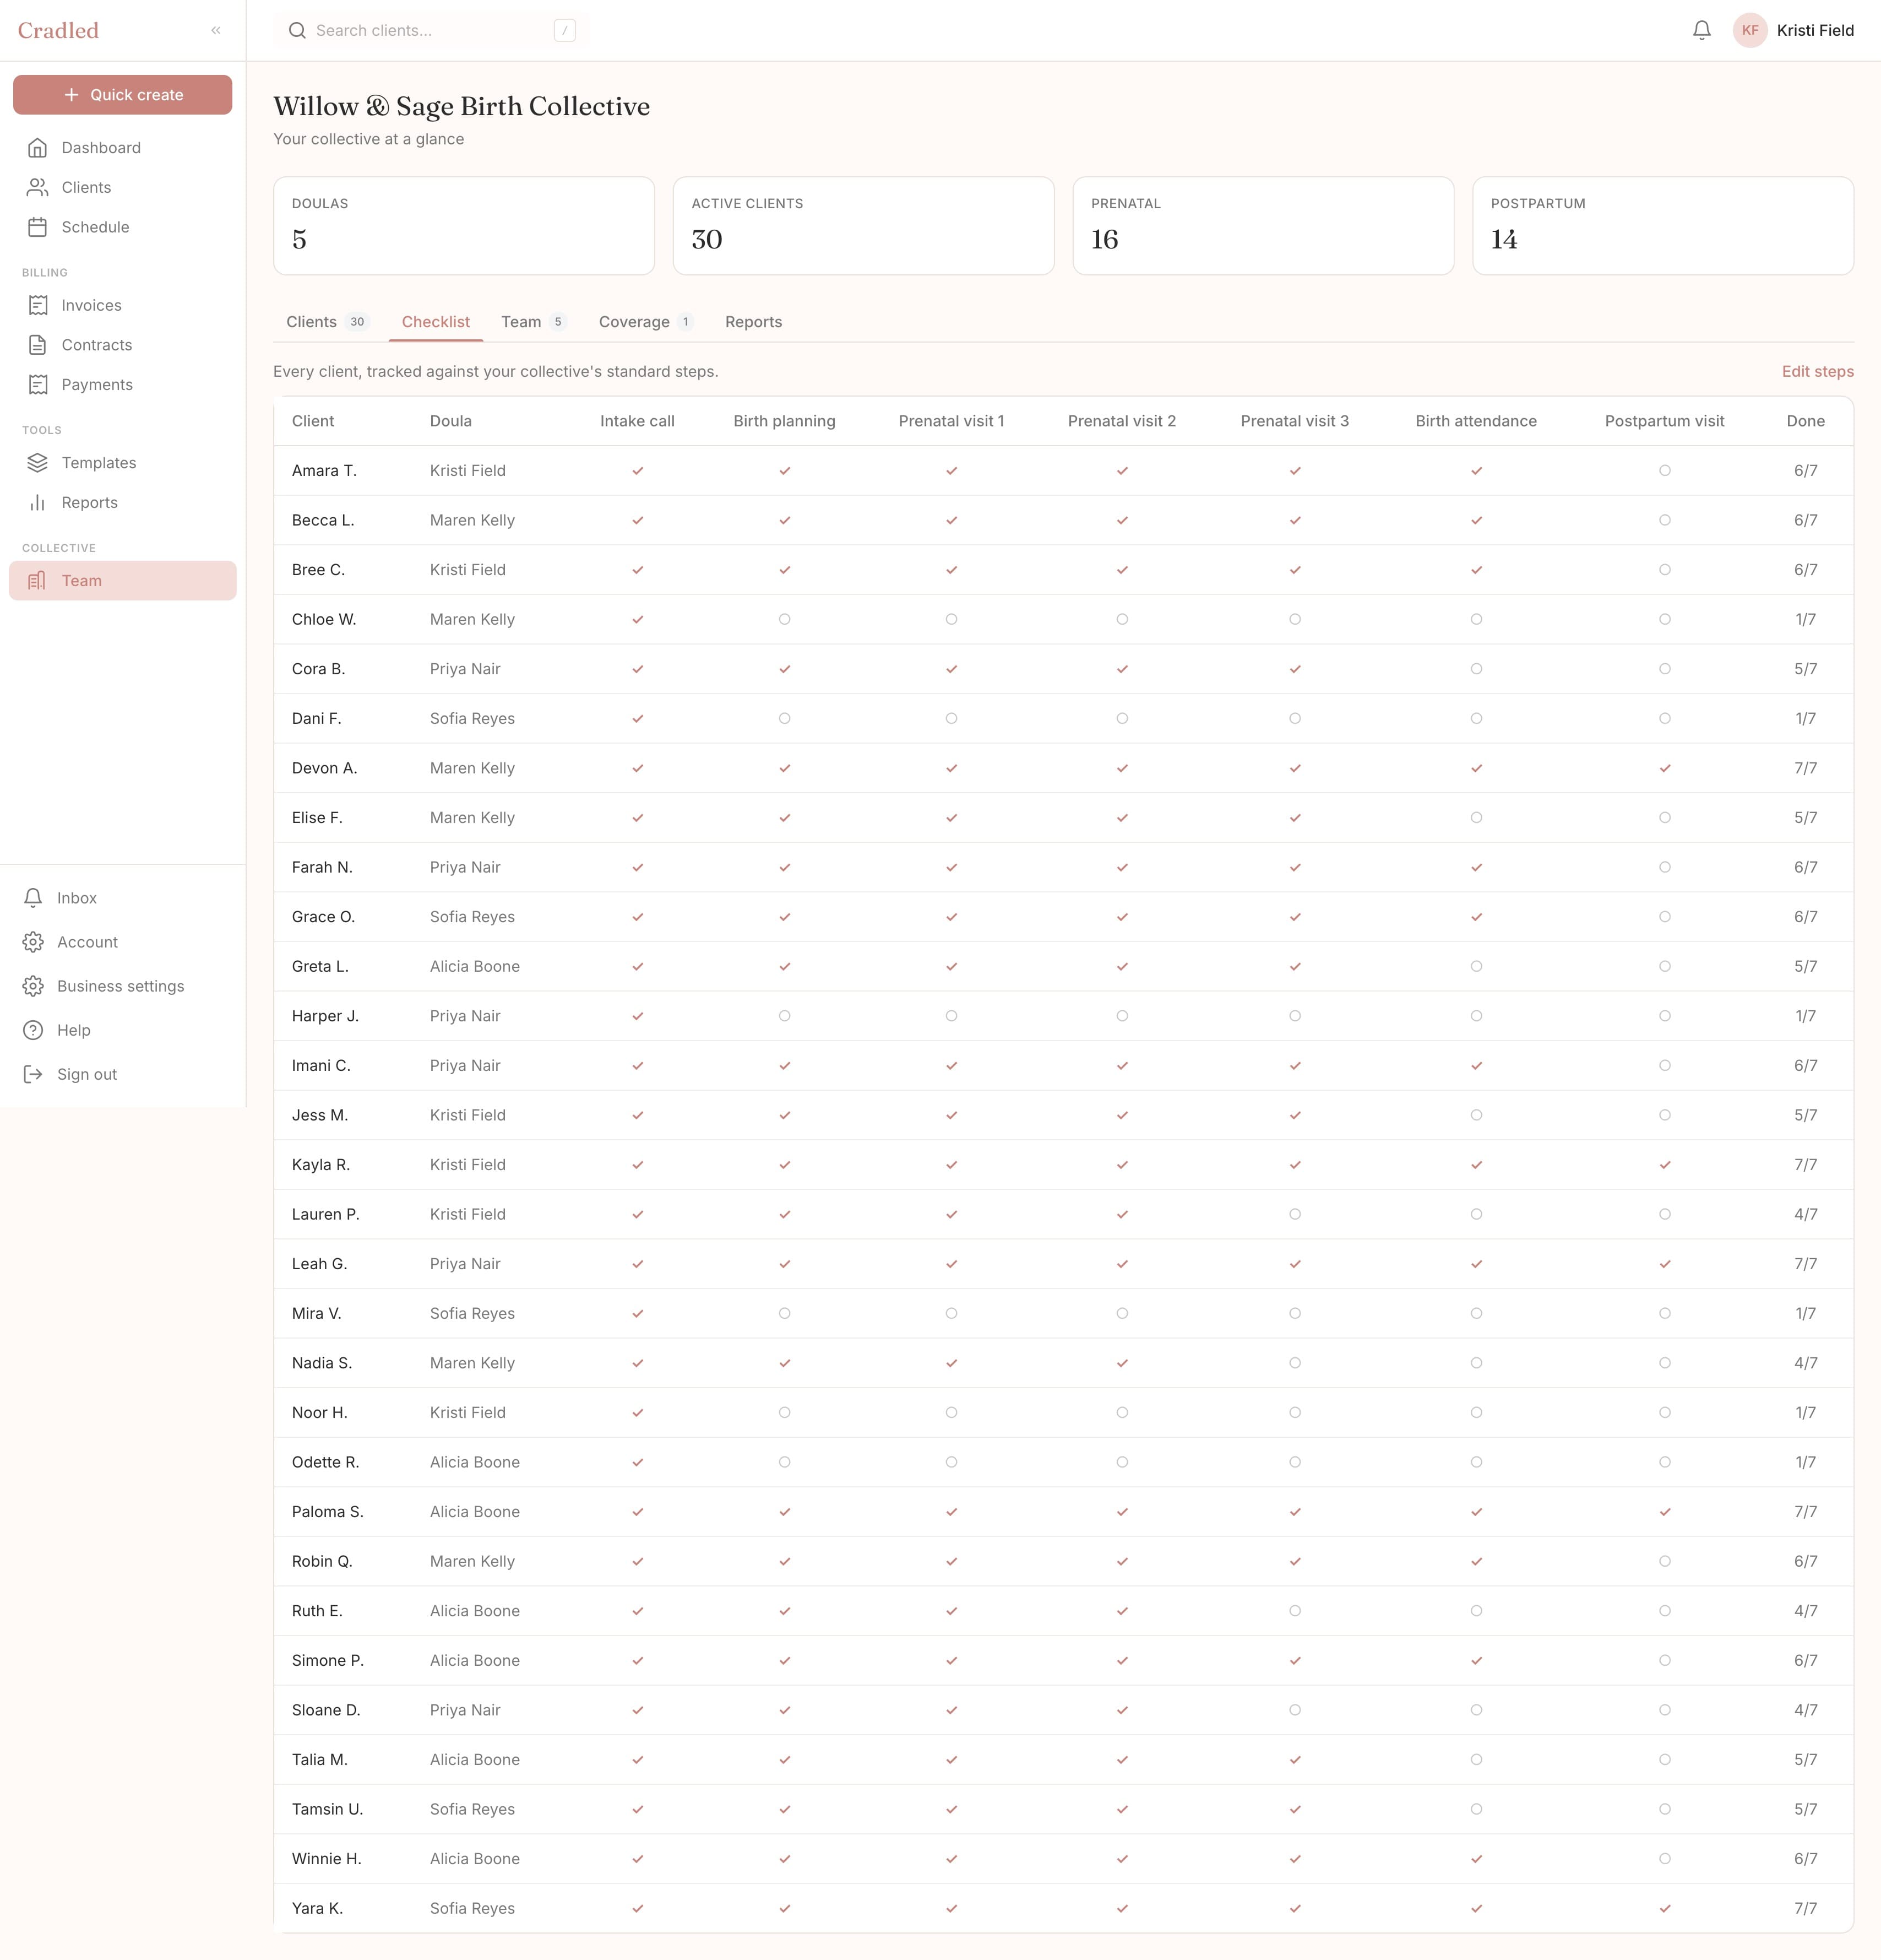The image size is (1881, 1960).
Task: Mark Amara T. Postpartum visit complete
Action: (1664, 470)
